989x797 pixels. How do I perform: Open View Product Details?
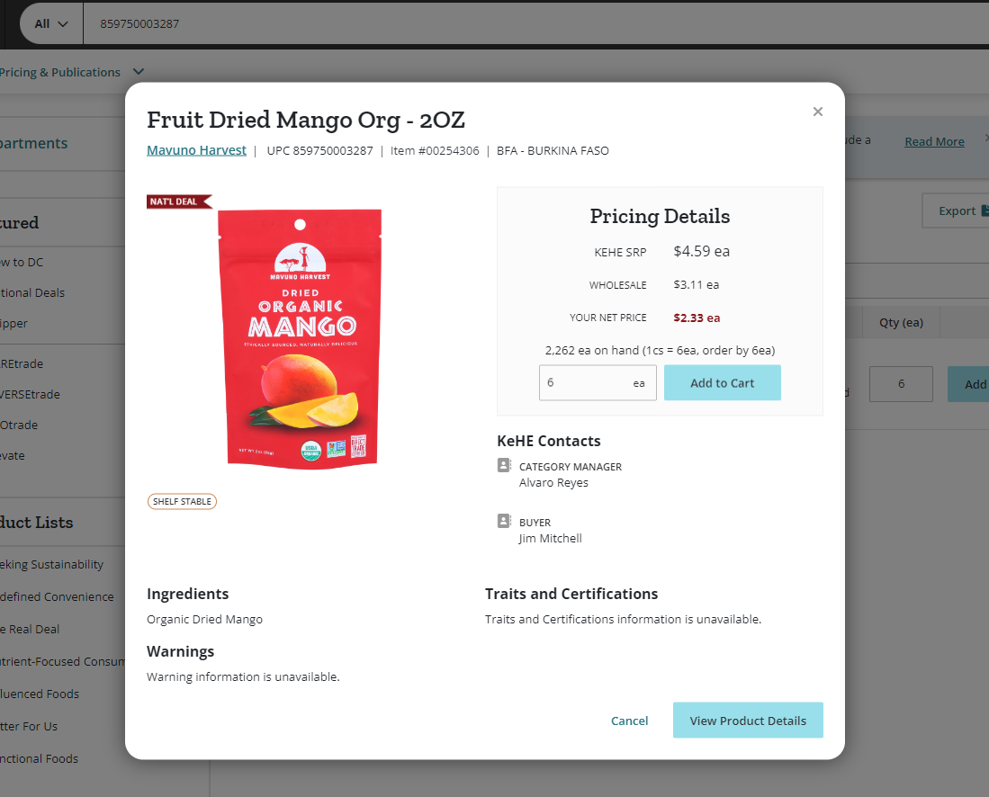click(x=748, y=720)
